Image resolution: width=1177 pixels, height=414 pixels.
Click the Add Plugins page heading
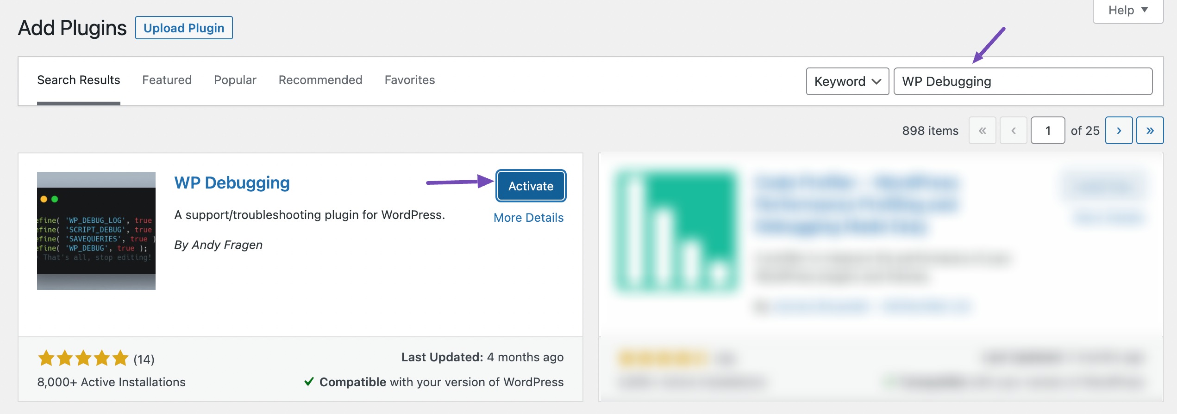point(72,28)
